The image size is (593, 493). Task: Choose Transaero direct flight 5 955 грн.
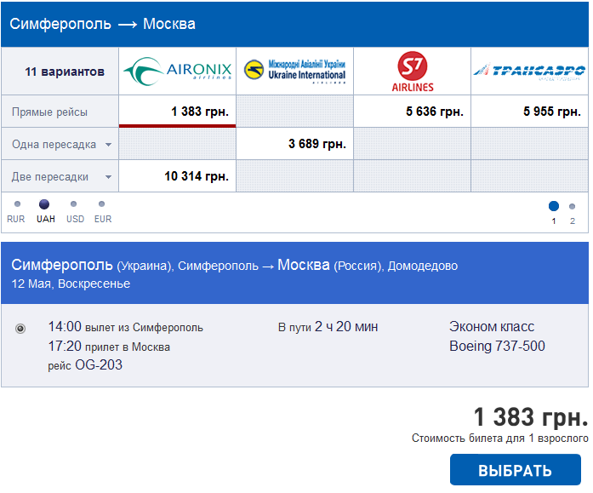(x=529, y=112)
